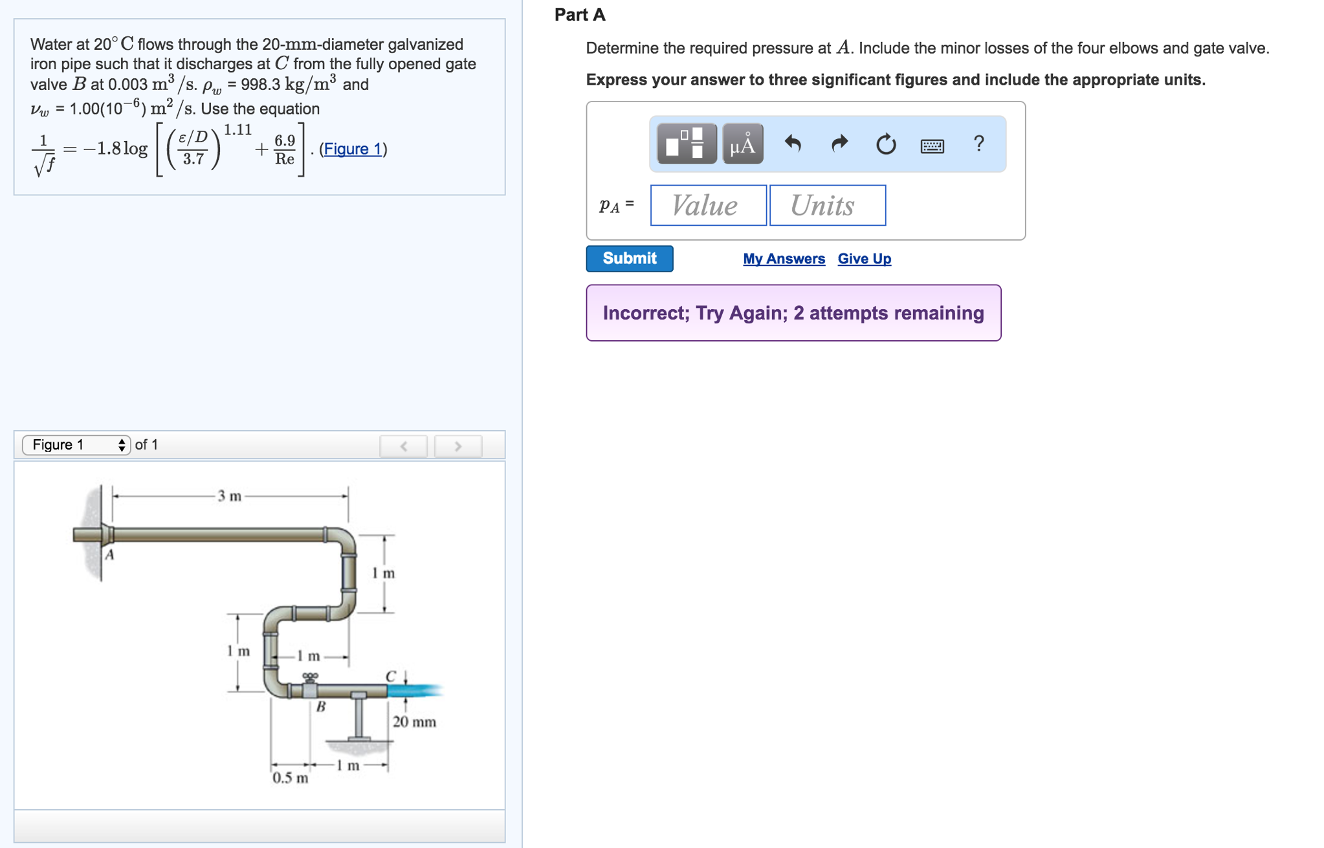Click the Incorrect; Try Again feedback box
Screen dimensions: 1324x848
(793, 313)
